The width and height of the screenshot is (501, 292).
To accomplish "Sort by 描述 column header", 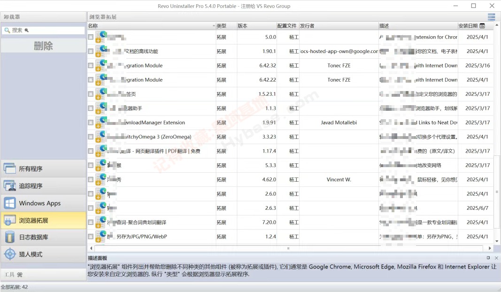I will [418, 26].
